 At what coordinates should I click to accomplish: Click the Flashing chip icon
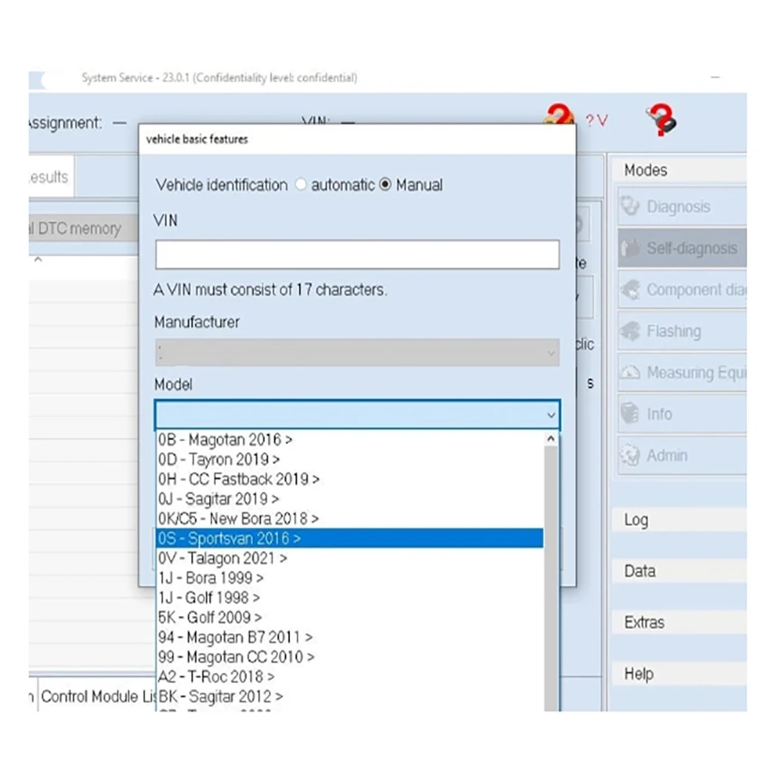click(x=631, y=331)
